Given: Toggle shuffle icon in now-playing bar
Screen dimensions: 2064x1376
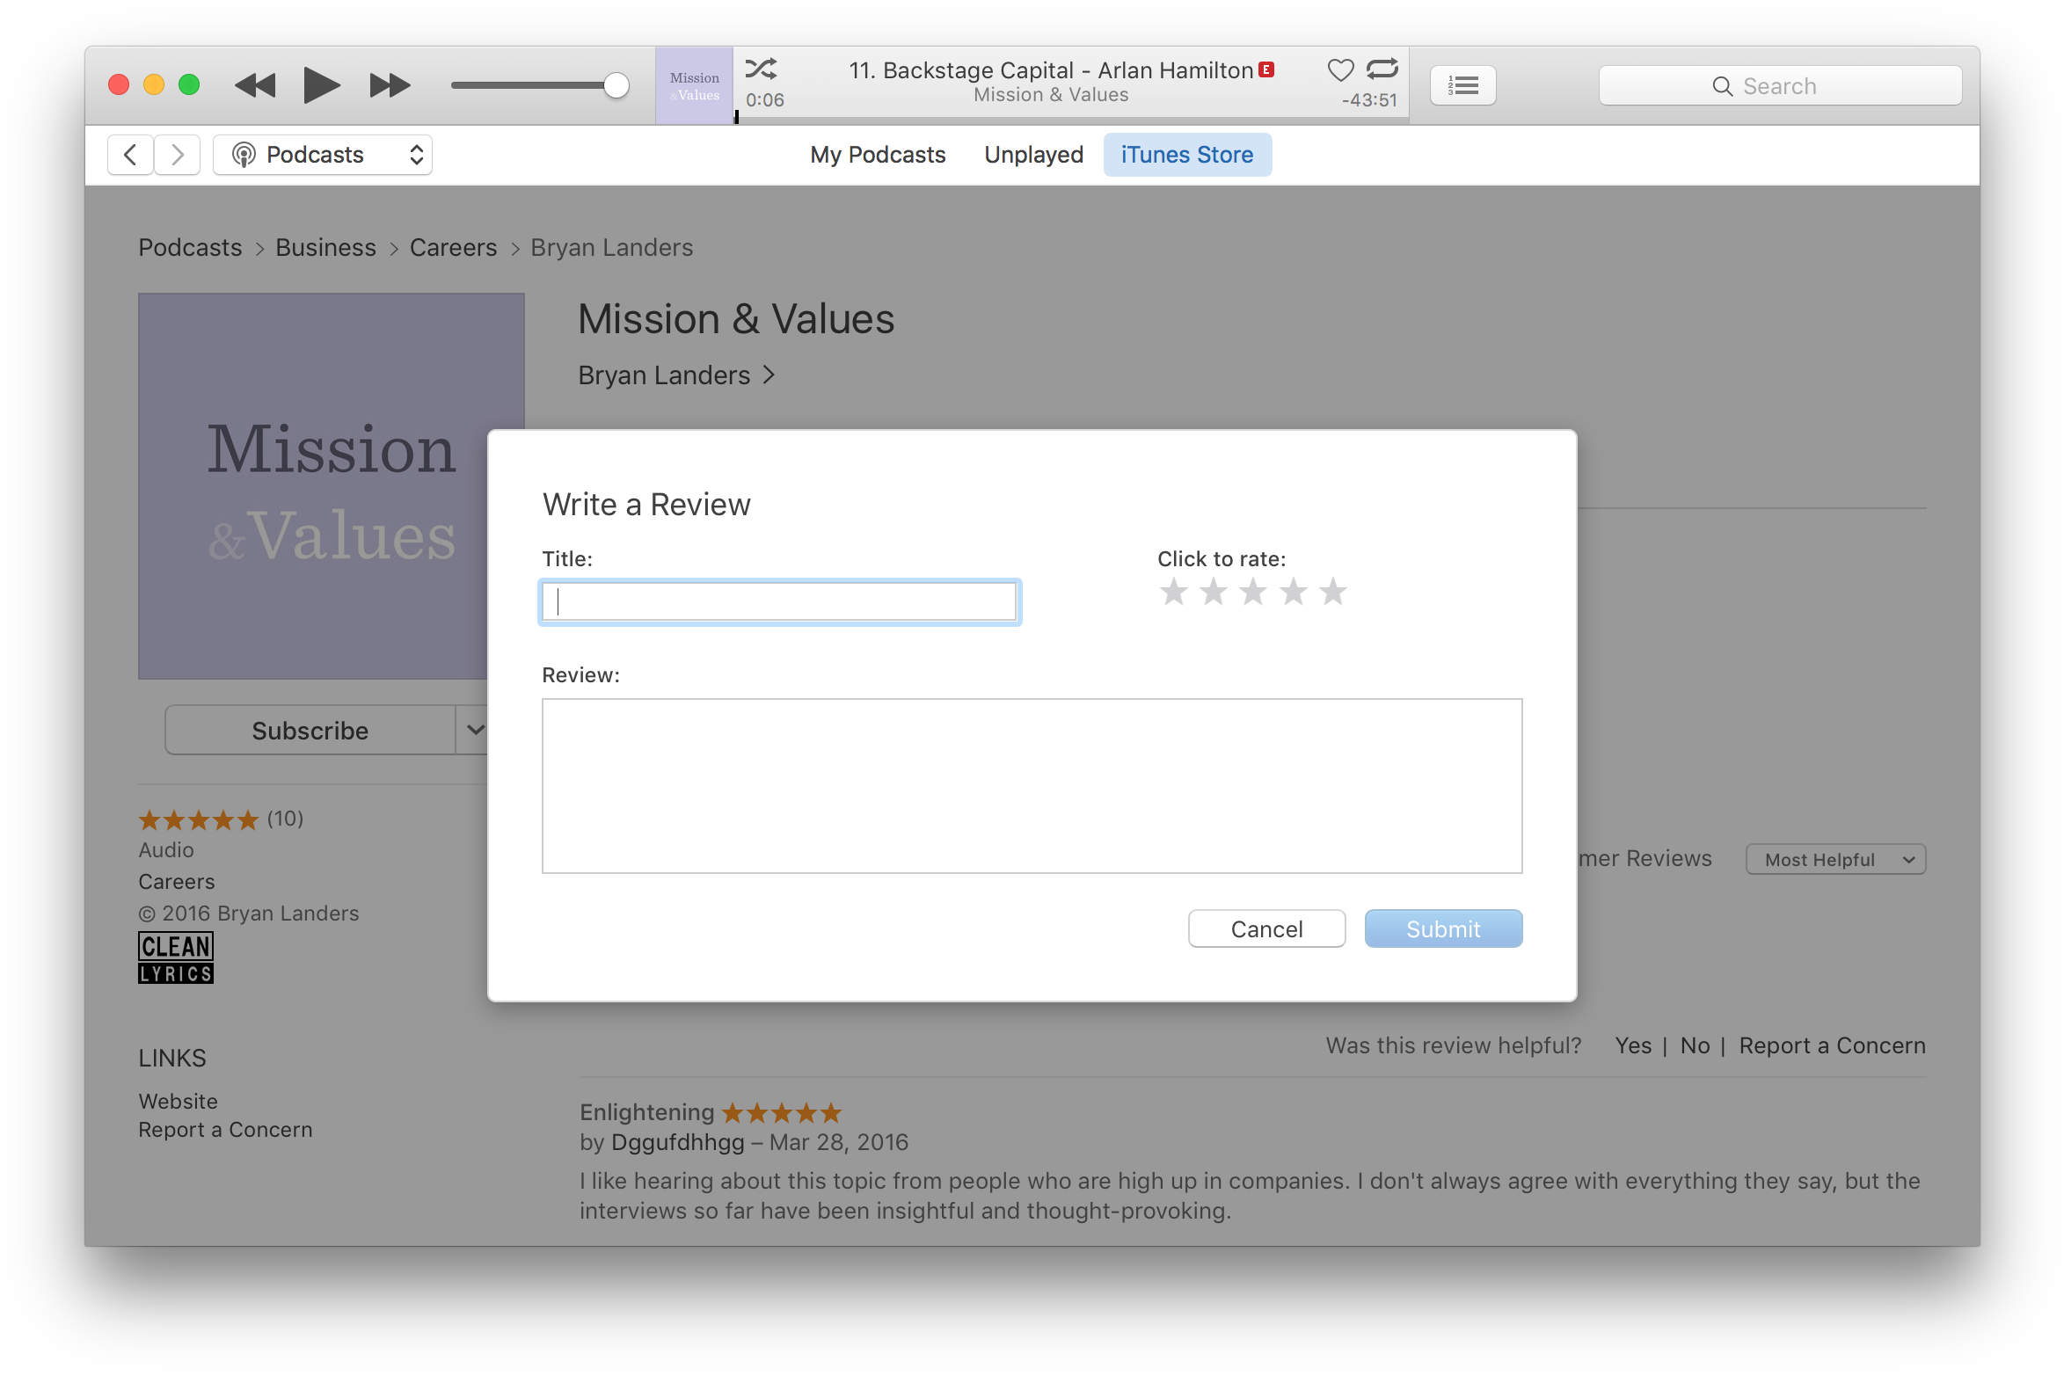Looking at the screenshot, I should (x=761, y=69).
